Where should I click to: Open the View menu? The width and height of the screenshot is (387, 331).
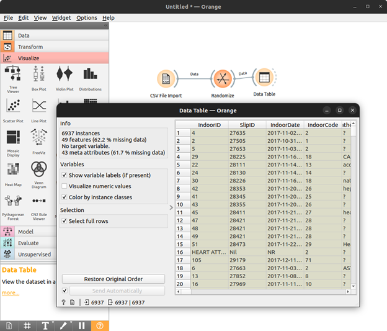click(x=40, y=18)
